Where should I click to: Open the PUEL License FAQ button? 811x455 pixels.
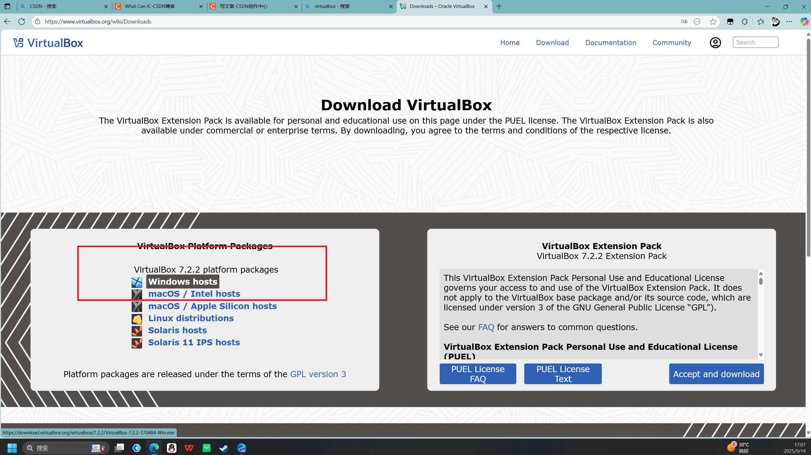click(x=478, y=374)
